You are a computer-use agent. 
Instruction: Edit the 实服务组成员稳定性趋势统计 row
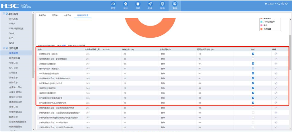click(x=276, y=113)
